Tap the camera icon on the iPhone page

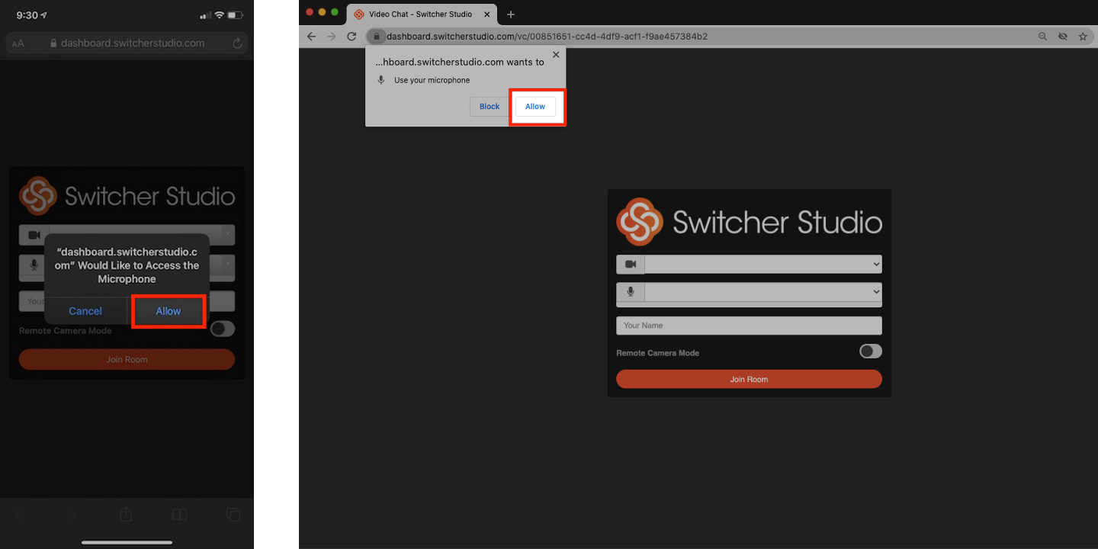click(x=34, y=234)
